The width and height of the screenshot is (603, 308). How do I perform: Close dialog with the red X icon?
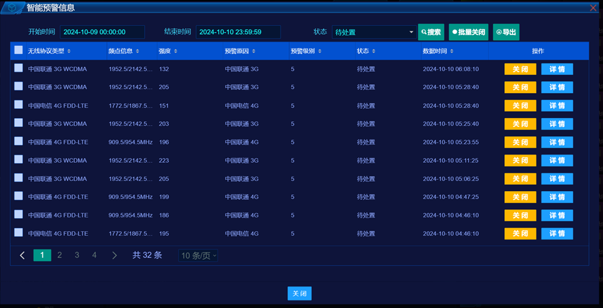[594, 8]
